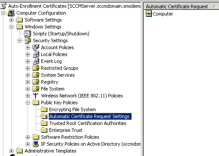The image size is (219, 156).
Task: Select Security Settings label
Action: (x=50, y=41)
